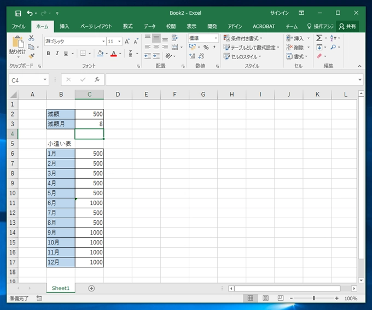Screen dimensions: 372x310
Task: Open the font name dropdown
Action: pos(103,42)
